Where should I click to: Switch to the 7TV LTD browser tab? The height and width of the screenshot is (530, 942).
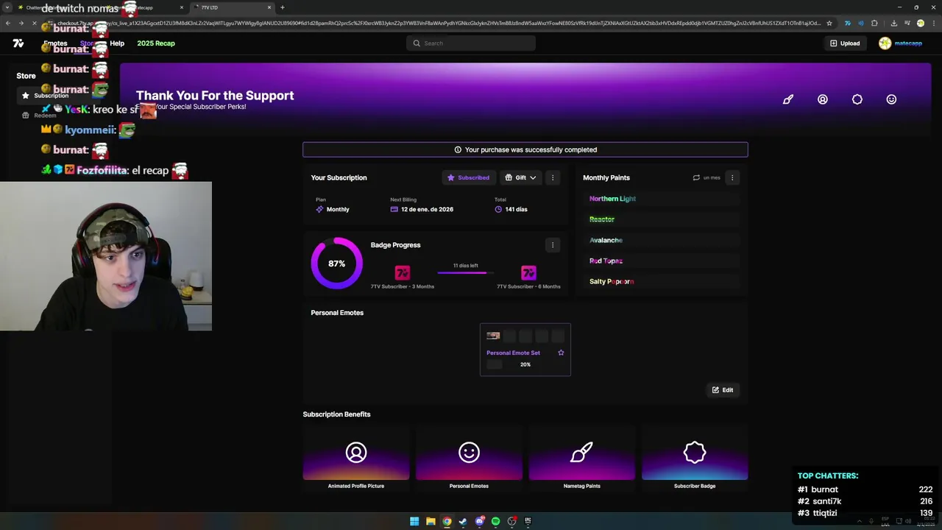point(233,7)
